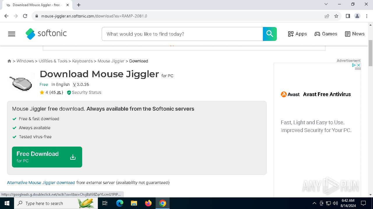Open the notification center

point(363,203)
